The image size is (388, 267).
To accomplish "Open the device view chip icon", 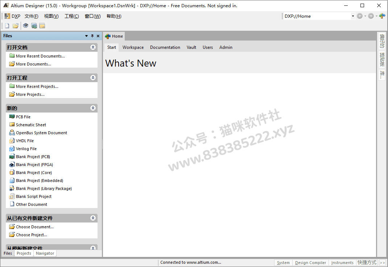I will (x=25, y=26).
